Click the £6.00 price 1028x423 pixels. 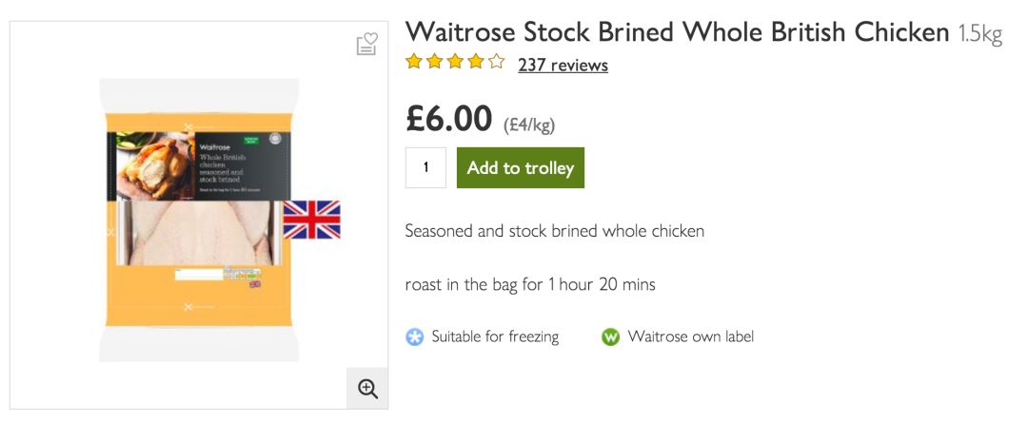pyautogui.click(x=449, y=120)
